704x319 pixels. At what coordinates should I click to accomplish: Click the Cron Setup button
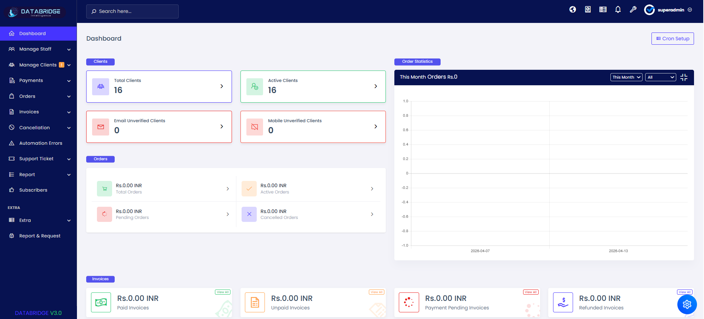click(x=673, y=39)
